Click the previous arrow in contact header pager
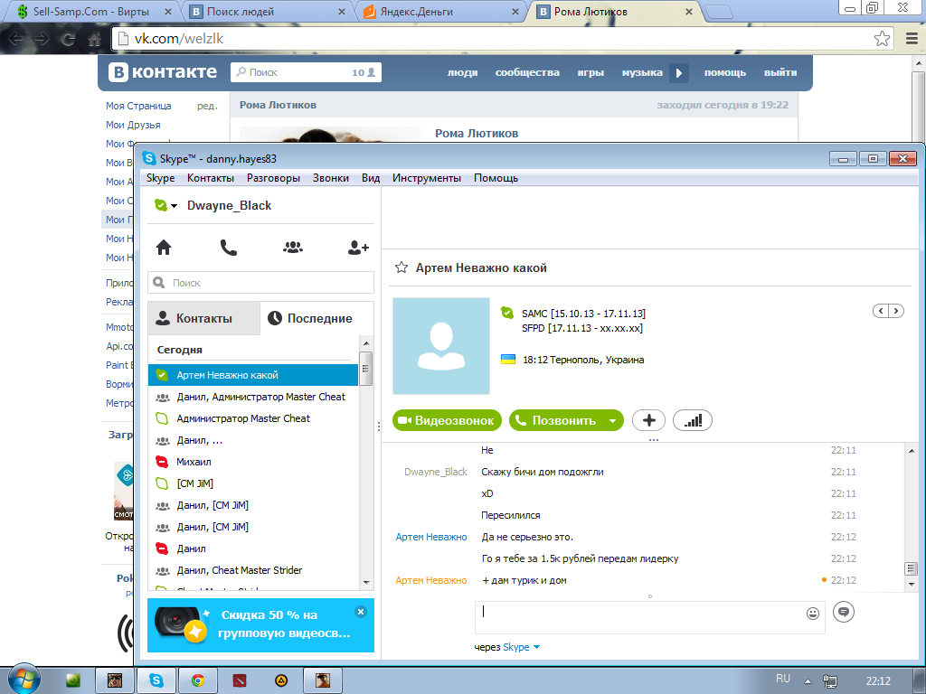Image resolution: width=926 pixels, height=694 pixels. point(881,311)
